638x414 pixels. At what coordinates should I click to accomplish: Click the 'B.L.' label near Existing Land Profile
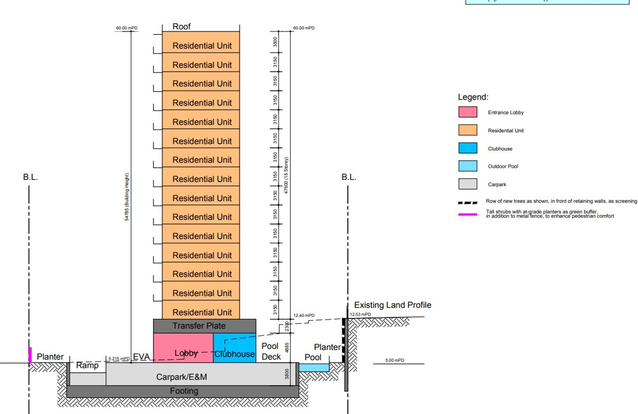click(349, 177)
